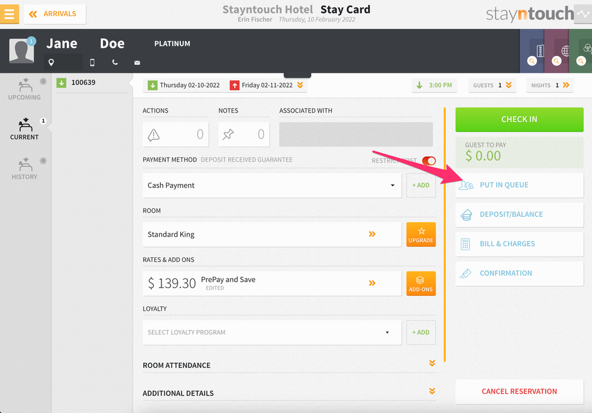592x413 pixels.
Task: Click the Platinum membership label
Action: pyautogui.click(x=172, y=44)
